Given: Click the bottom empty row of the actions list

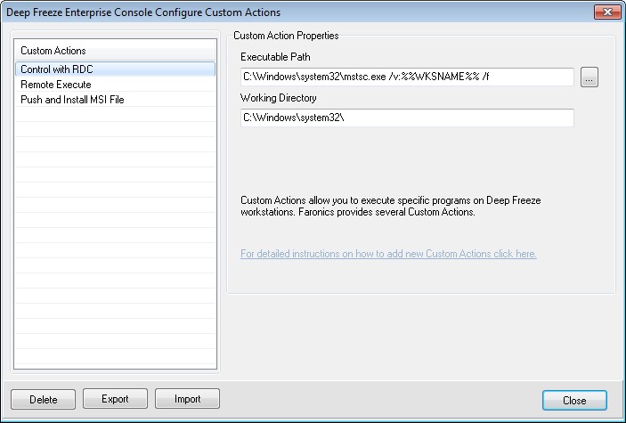Looking at the screenshot, I should pos(116,356).
